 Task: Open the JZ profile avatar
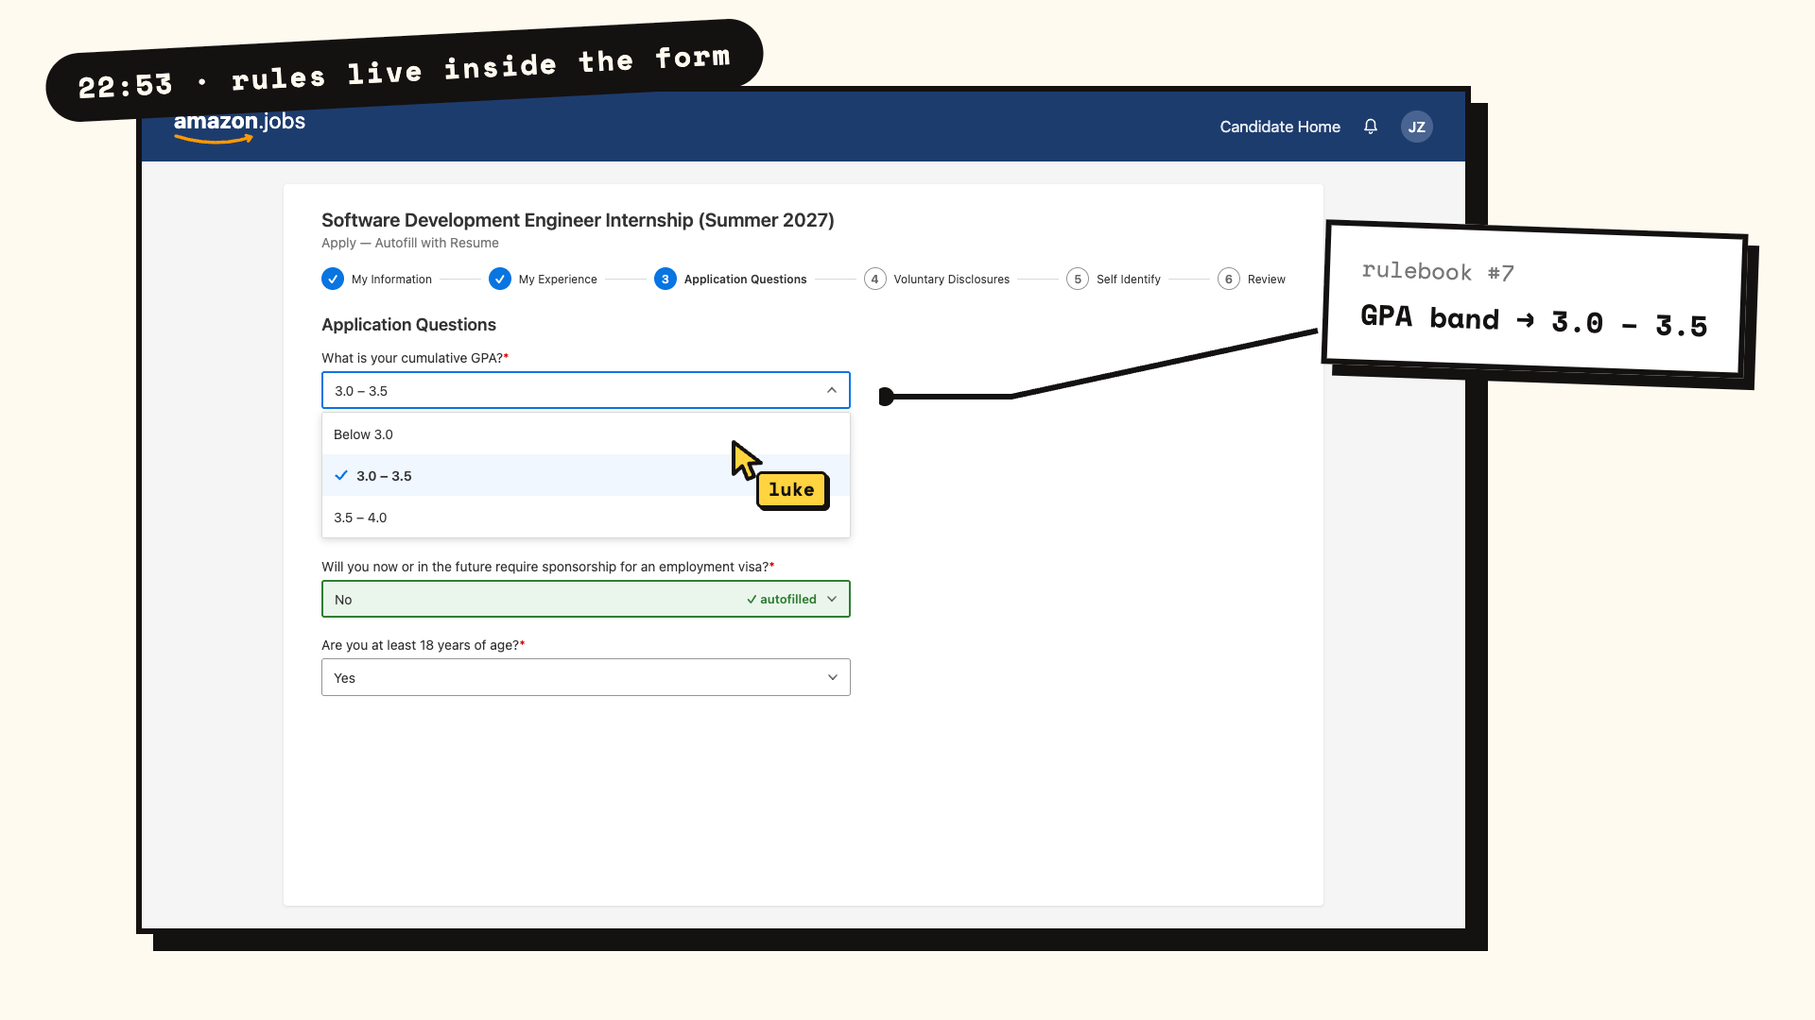tap(1416, 127)
